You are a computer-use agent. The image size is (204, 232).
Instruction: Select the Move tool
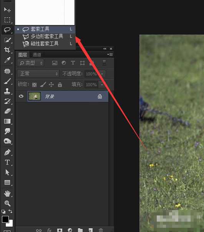[x=7, y=10]
